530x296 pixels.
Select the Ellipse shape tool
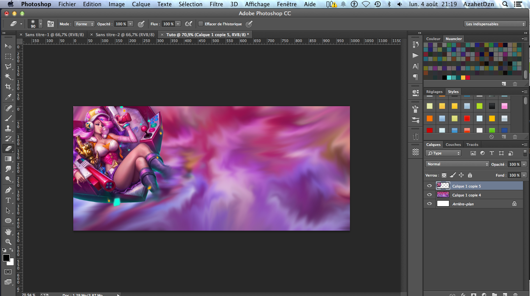(x=8, y=221)
